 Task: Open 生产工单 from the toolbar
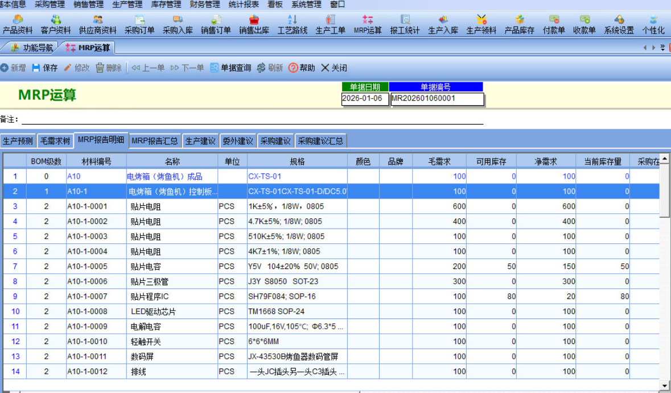330,25
